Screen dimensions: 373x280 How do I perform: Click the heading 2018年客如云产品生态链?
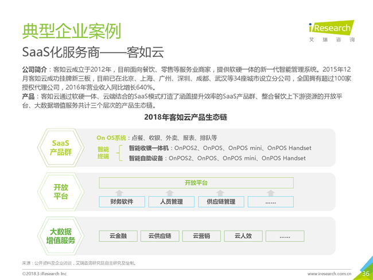(186, 117)
